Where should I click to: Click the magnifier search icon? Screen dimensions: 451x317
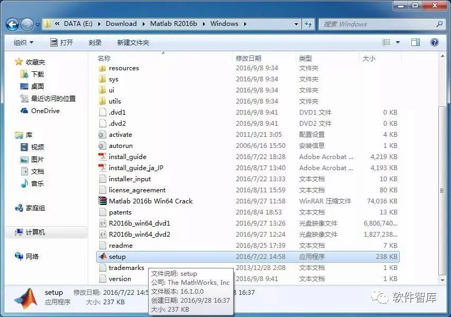point(439,24)
